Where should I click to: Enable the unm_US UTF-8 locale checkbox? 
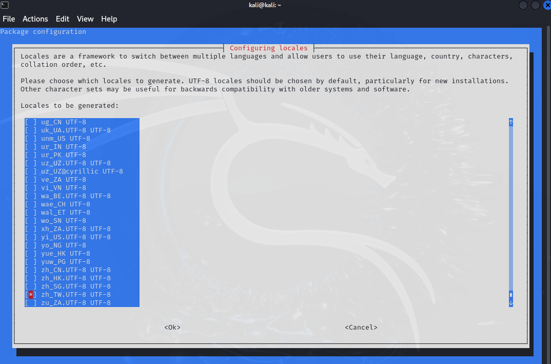31,139
